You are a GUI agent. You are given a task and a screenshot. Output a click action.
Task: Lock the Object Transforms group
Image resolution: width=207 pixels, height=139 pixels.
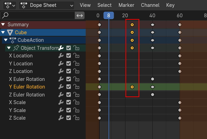(76, 48)
